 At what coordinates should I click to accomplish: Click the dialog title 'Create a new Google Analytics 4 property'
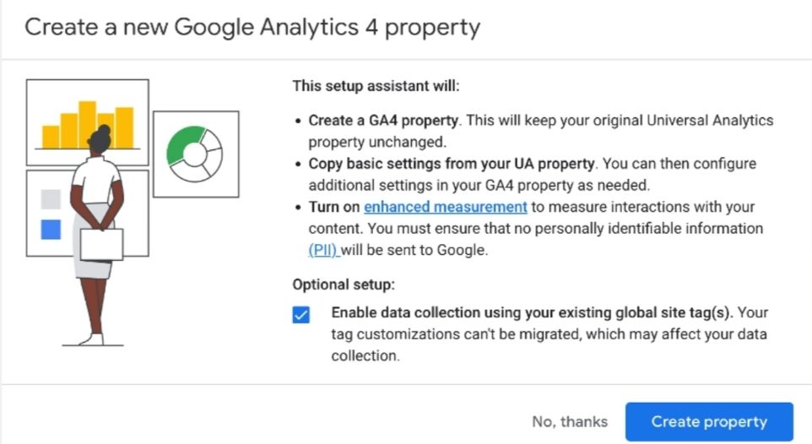252,27
